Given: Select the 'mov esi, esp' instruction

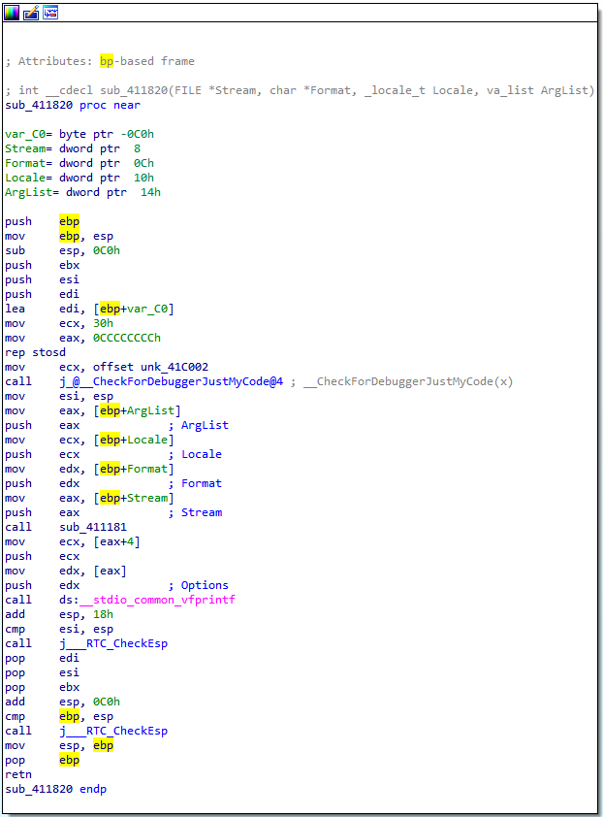Looking at the screenshot, I should [59, 397].
